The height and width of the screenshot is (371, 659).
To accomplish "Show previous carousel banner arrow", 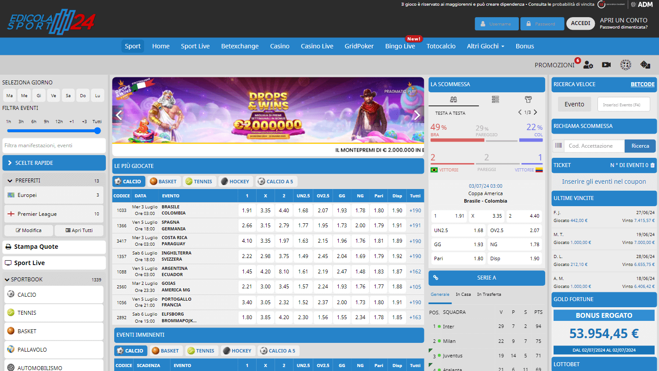I will [x=119, y=115].
